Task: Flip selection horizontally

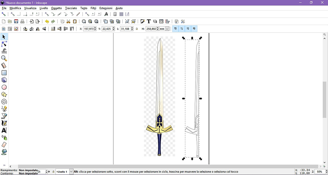Action: (38, 29)
